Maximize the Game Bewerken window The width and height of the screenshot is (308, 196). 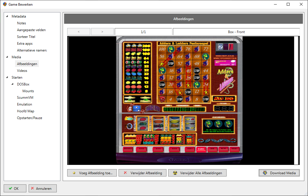click(288, 4)
